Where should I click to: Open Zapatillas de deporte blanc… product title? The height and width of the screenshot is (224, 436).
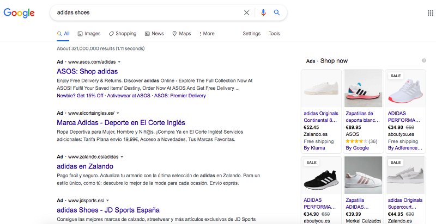[x=362, y=117]
